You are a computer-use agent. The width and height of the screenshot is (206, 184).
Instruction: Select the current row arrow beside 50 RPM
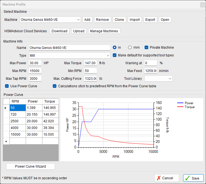click(x=6, y=108)
